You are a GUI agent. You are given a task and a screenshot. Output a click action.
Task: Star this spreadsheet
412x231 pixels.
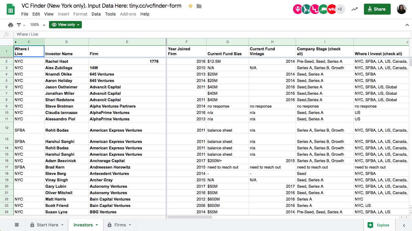pyautogui.click(x=190, y=6)
